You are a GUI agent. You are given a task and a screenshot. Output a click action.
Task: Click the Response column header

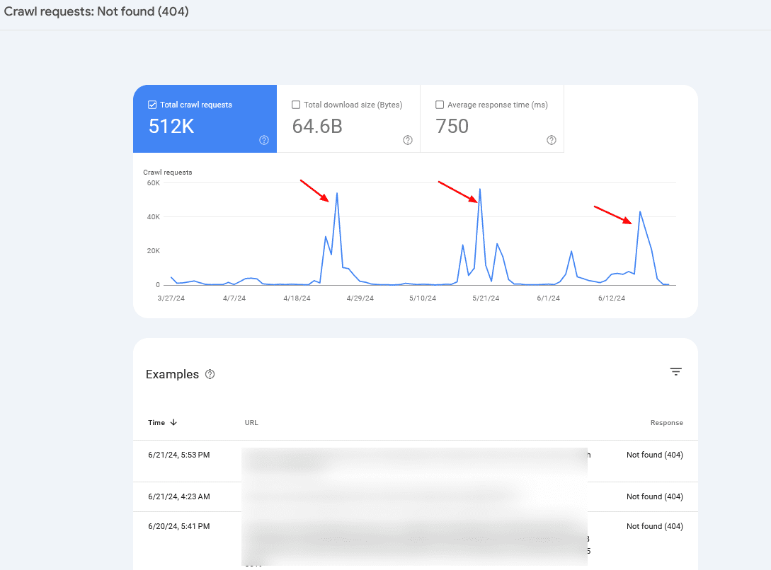click(666, 423)
